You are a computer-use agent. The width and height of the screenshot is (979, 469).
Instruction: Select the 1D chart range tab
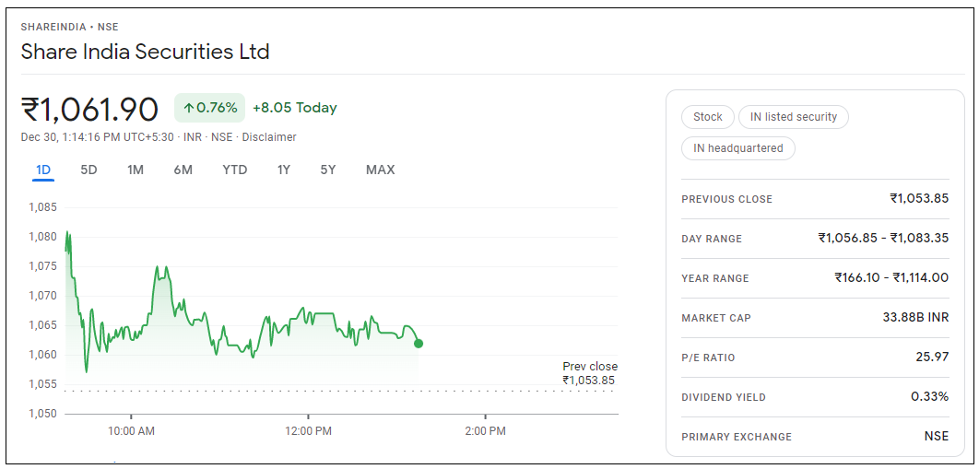click(43, 170)
